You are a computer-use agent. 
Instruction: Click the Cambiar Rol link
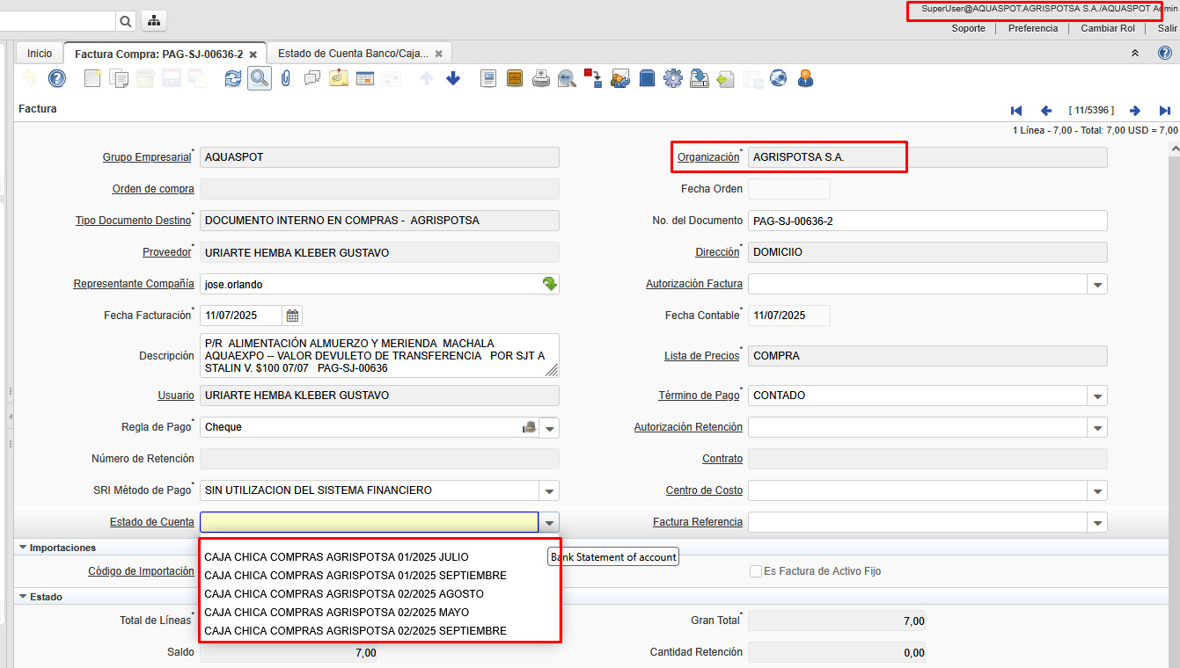(x=1108, y=28)
